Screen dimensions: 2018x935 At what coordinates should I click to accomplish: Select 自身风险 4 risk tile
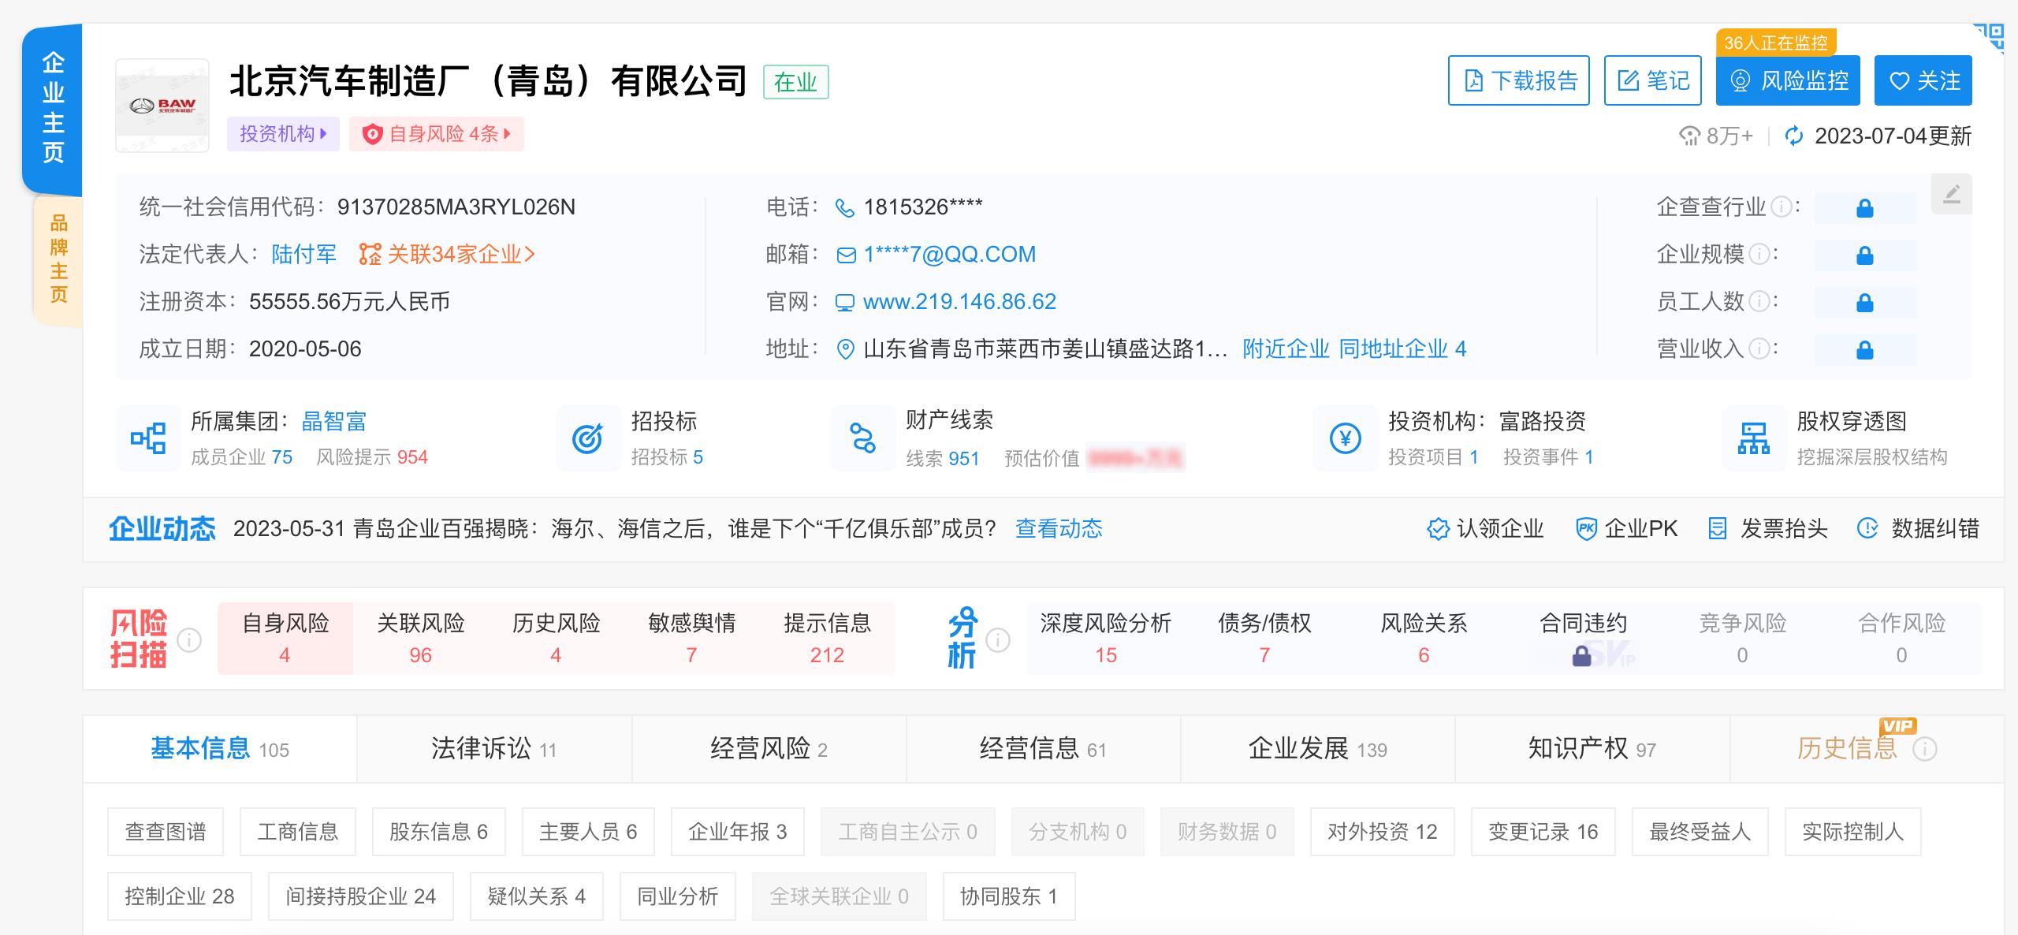285,639
